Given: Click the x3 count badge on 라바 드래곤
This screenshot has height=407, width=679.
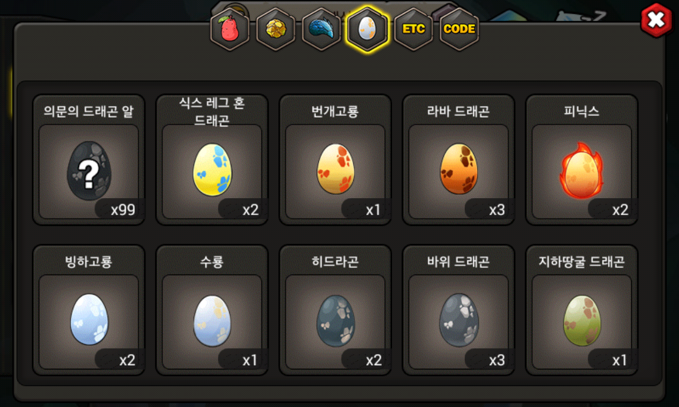Looking at the screenshot, I should pos(497,210).
